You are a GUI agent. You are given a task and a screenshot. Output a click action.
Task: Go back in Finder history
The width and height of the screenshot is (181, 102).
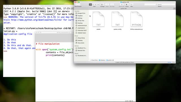coord(76,5)
